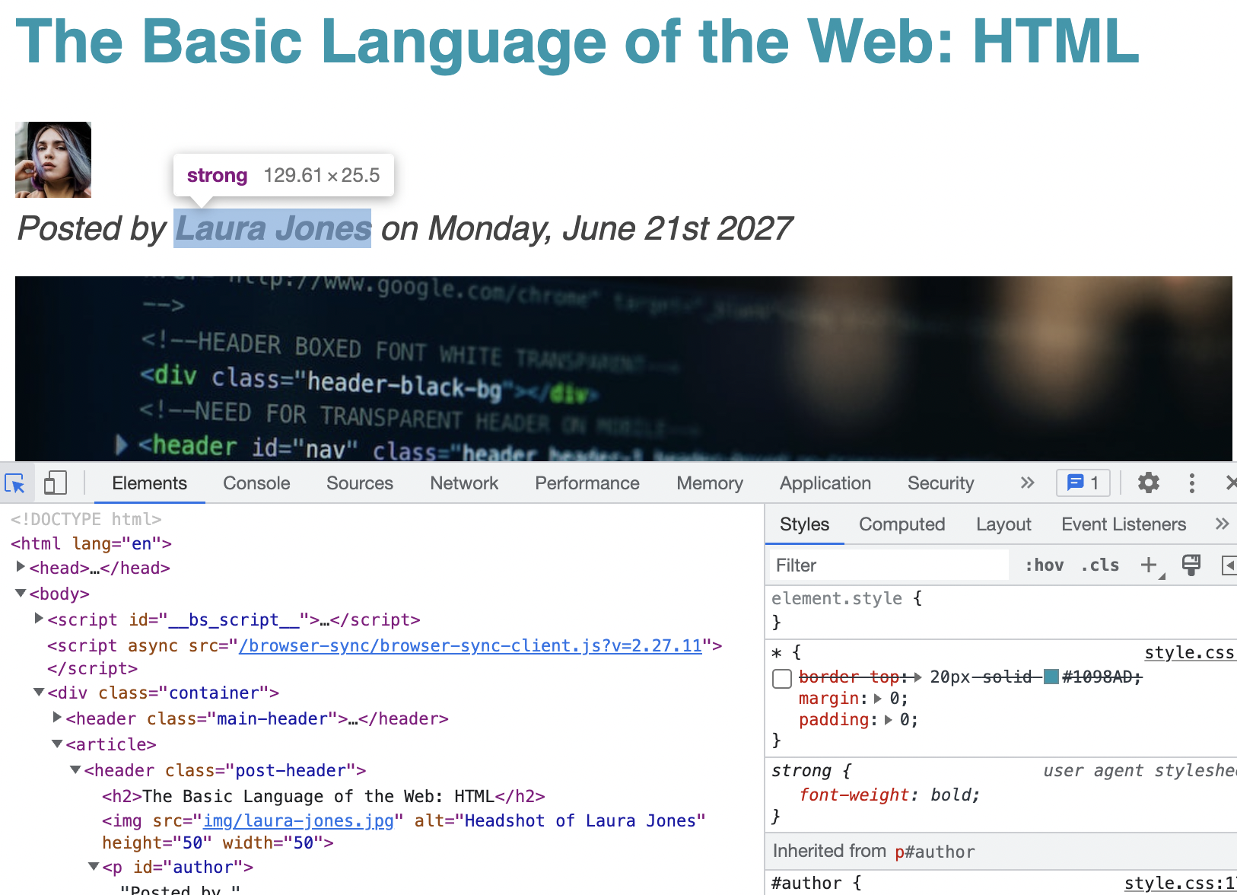
Task: Open the 1 console issues badge
Action: tap(1083, 483)
